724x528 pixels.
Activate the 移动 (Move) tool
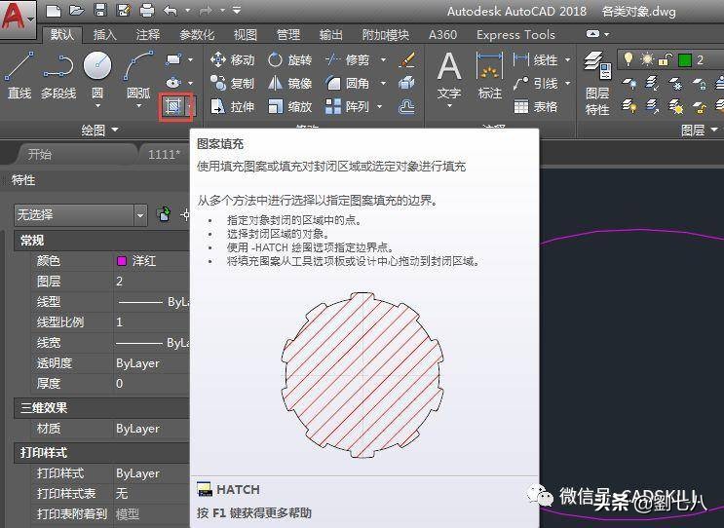coord(232,59)
